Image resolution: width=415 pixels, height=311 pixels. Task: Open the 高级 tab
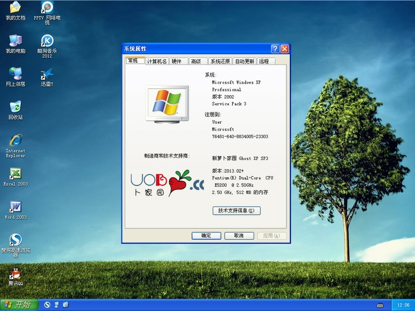pyautogui.click(x=198, y=62)
